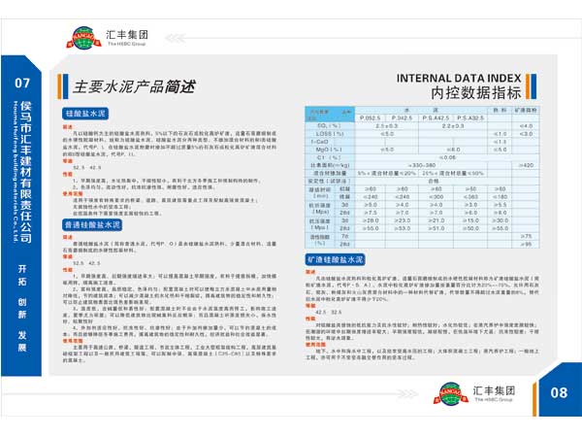
Task: Click the LOSS (%) row label
Action: pyautogui.click(x=322, y=133)
